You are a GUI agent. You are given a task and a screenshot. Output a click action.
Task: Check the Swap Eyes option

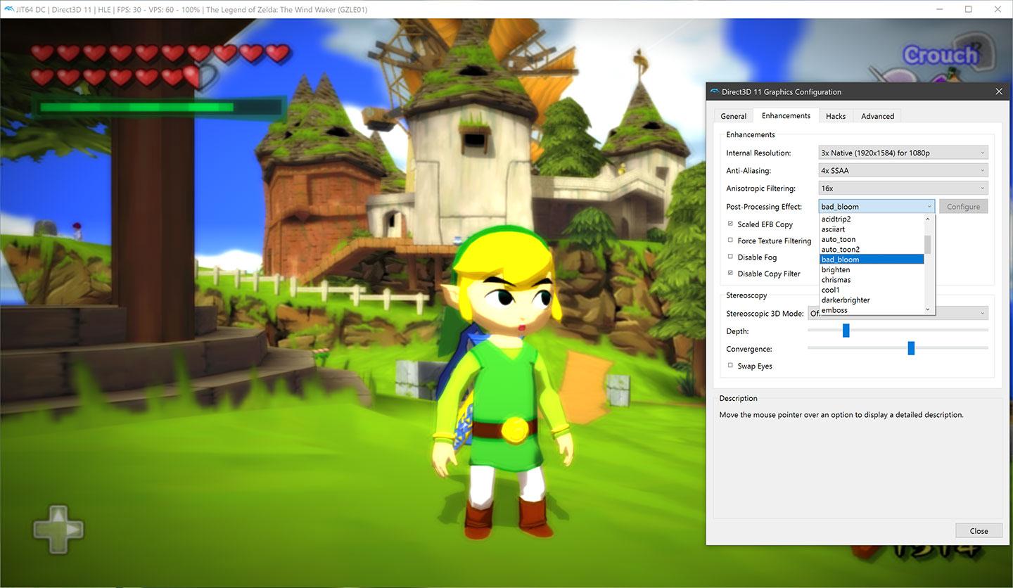coord(730,366)
